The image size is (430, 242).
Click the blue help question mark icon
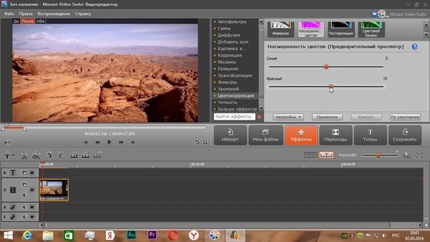(415, 46)
